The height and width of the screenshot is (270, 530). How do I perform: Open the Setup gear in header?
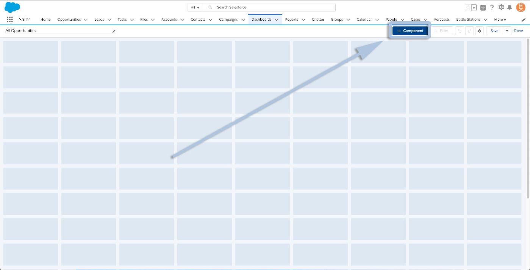click(x=501, y=8)
